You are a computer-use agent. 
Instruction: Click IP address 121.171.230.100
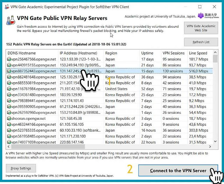pyautogui.click(x=73, y=136)
